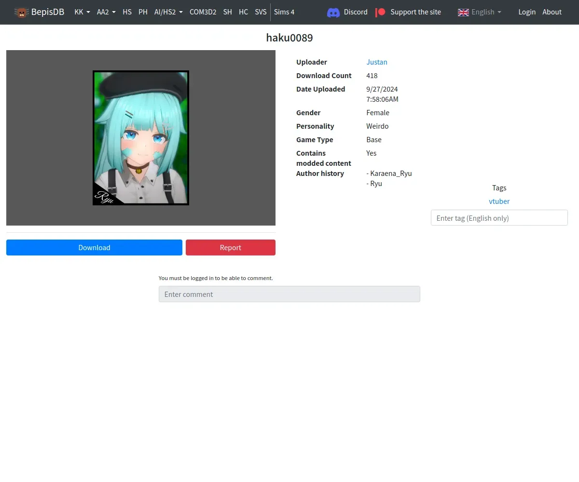
Task: Click the Author history label
Action: tap(320, 174)
